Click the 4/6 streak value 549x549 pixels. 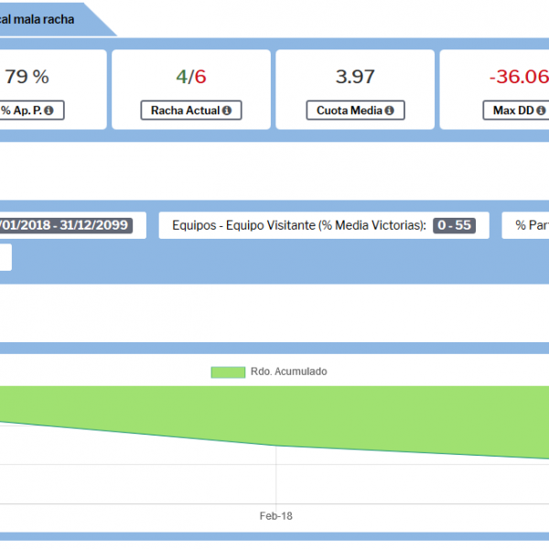[x=190, y=77]
